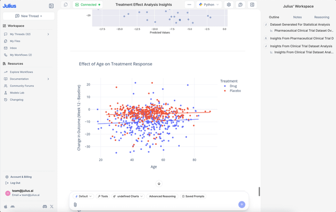
Task: Open the Default model dropdown
Action: 83,196
